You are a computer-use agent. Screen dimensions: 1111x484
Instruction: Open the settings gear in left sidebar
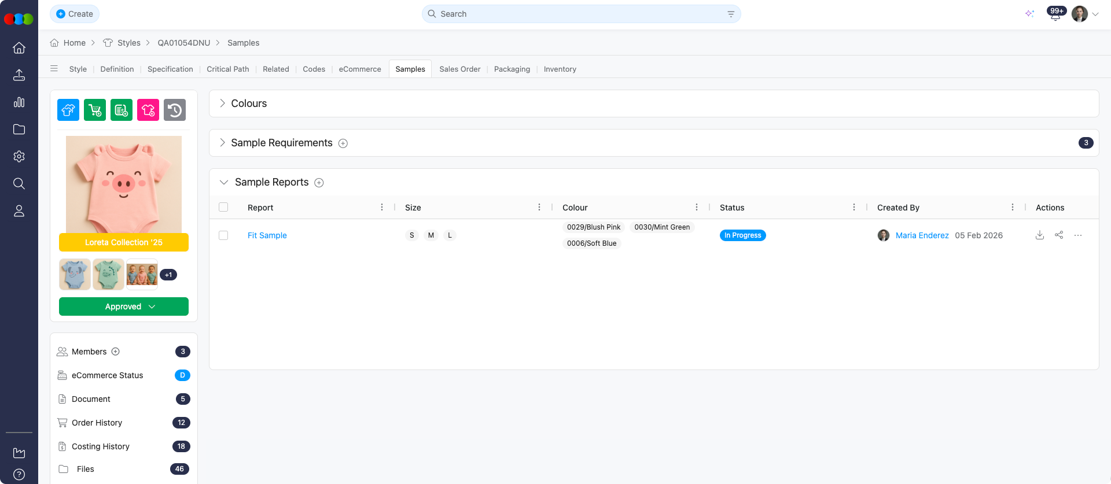tap(19, 157)
